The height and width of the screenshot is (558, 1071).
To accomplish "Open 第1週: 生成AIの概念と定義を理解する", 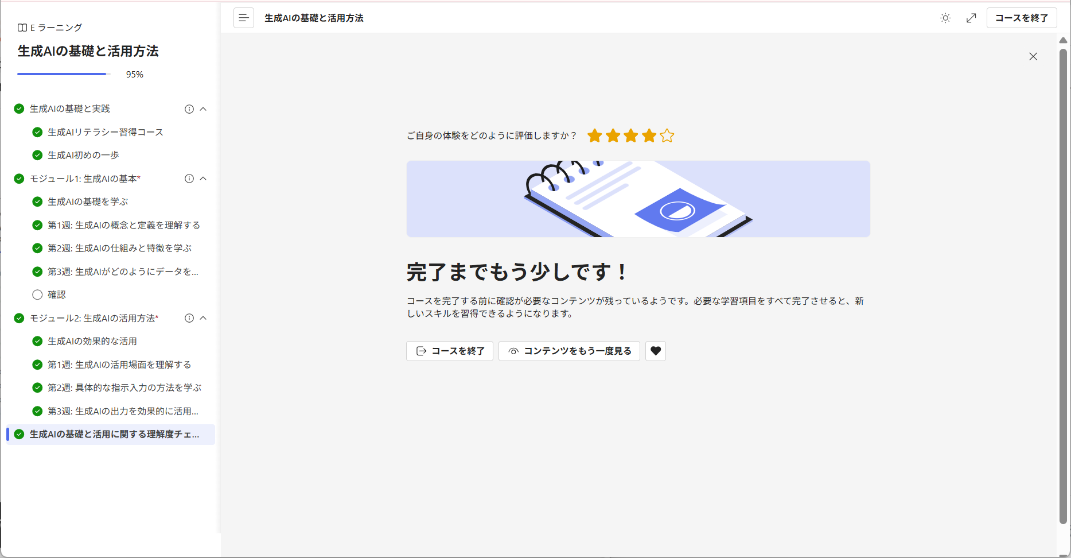I will (124, 225).
